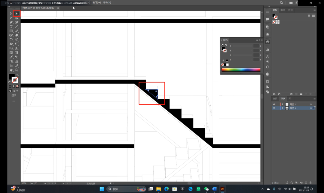Select the Direct Selection tool

pyautogui.click(x=17, y=13)
